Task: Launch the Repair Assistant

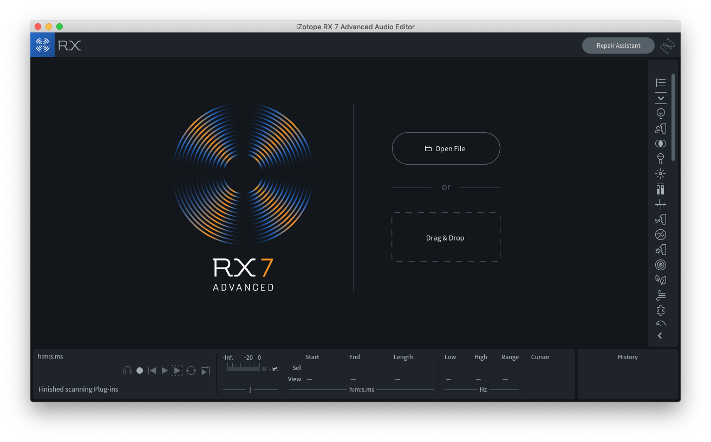Action: point(618,45)
